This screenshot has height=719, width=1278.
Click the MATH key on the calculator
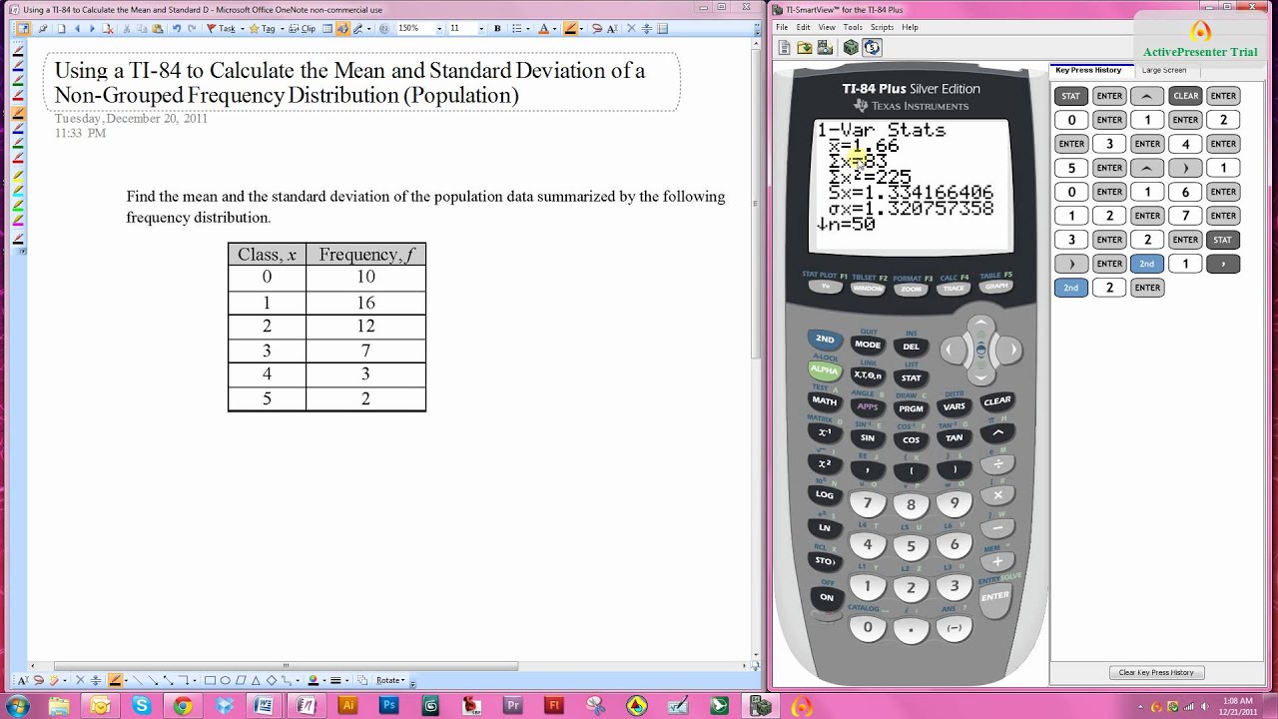(x=825, y=401)
